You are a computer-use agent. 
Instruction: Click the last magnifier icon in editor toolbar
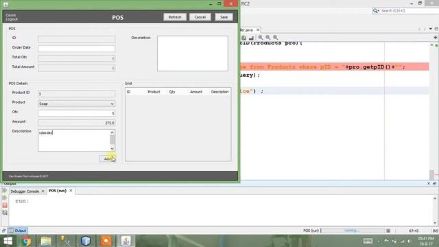click(276, 37)
